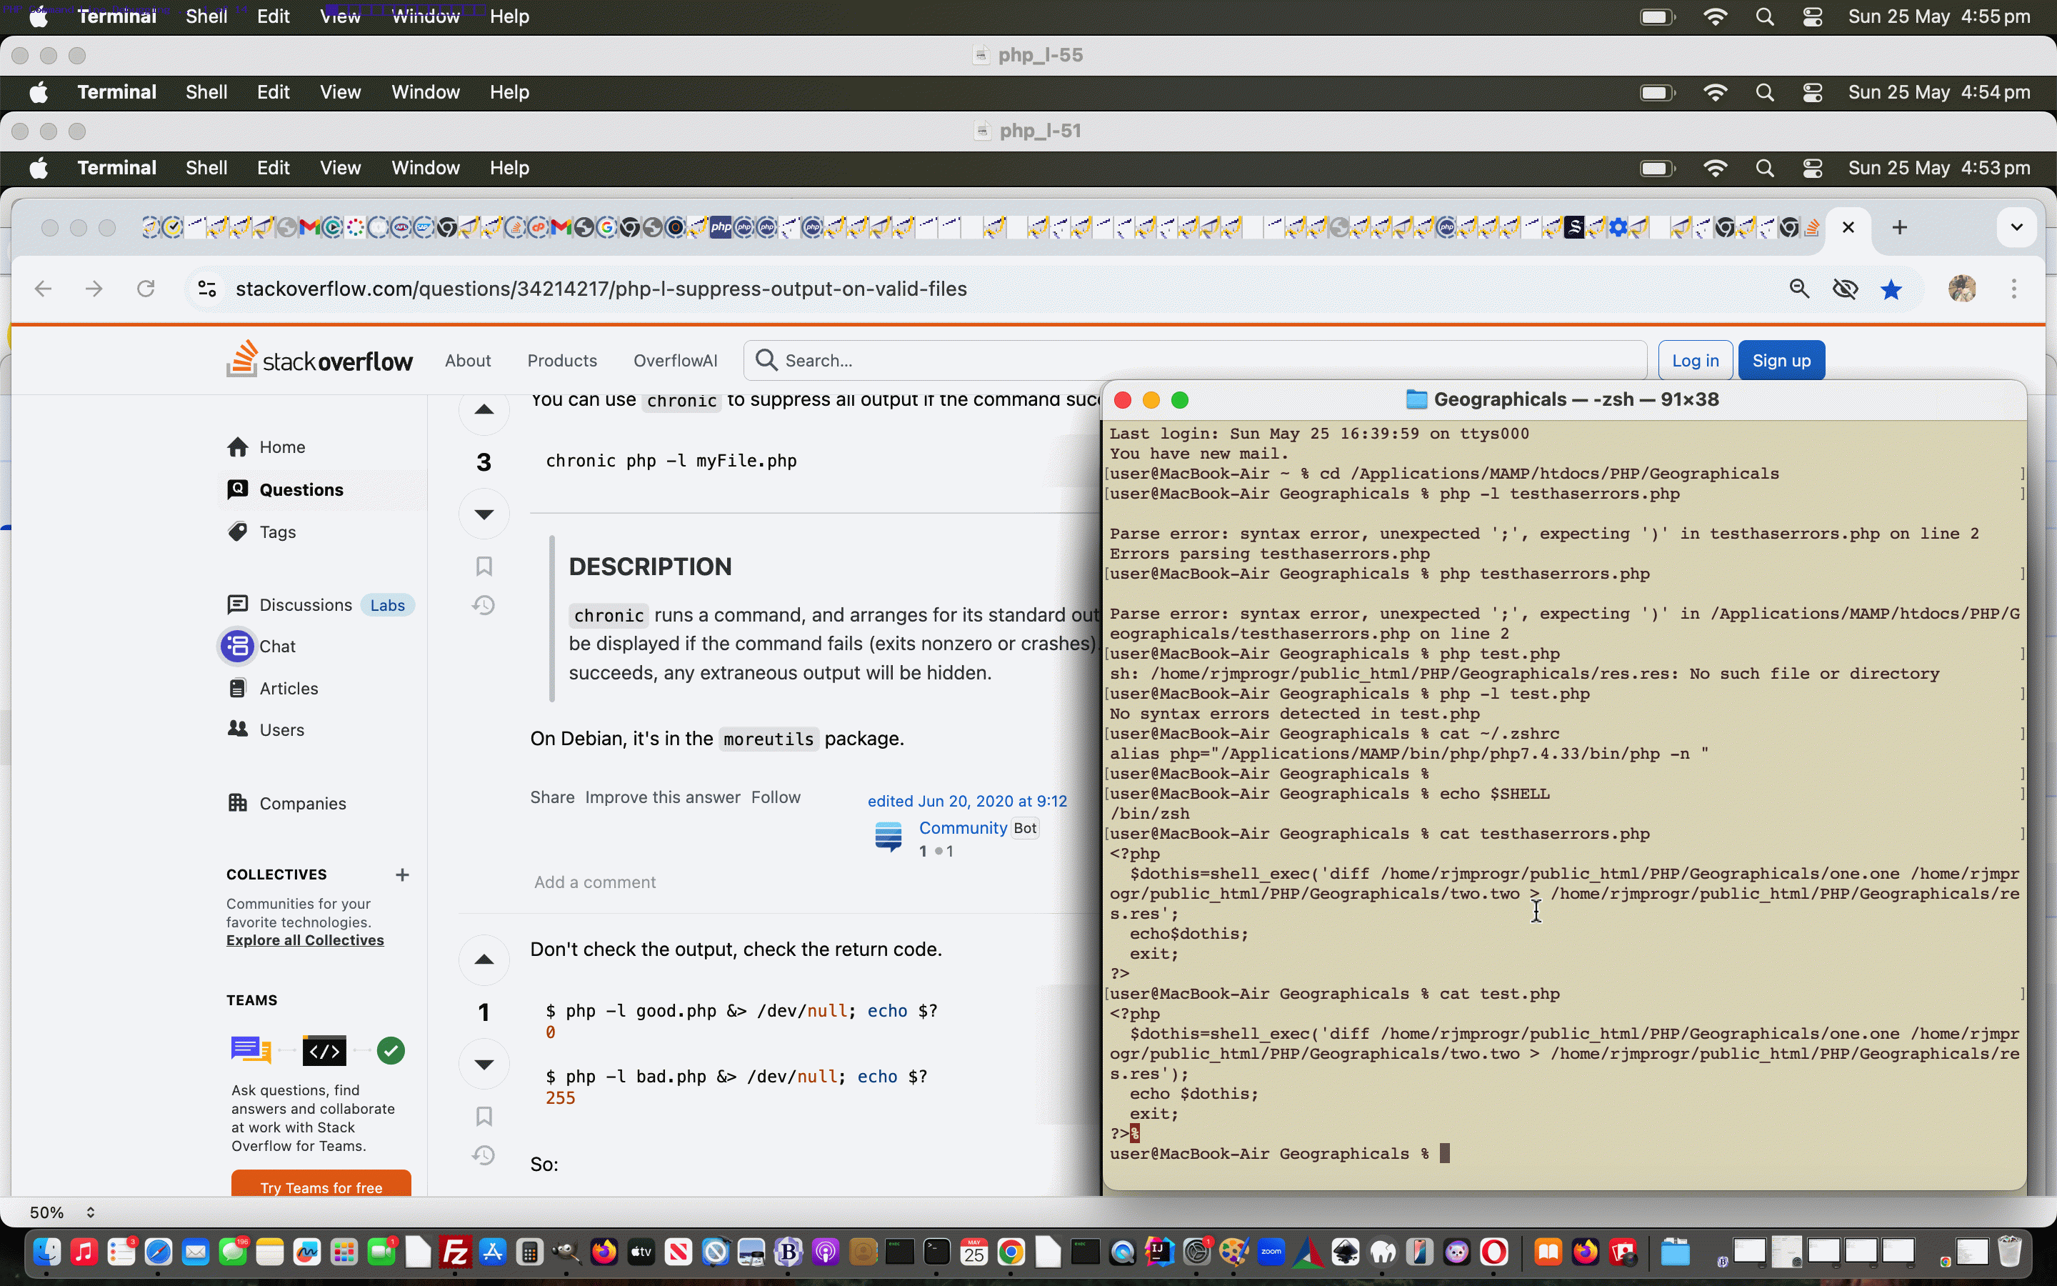Focus the Stack Overflow search field
The height and width of the screenshot is (1286, 2057).
click(x=1195, y=361)
